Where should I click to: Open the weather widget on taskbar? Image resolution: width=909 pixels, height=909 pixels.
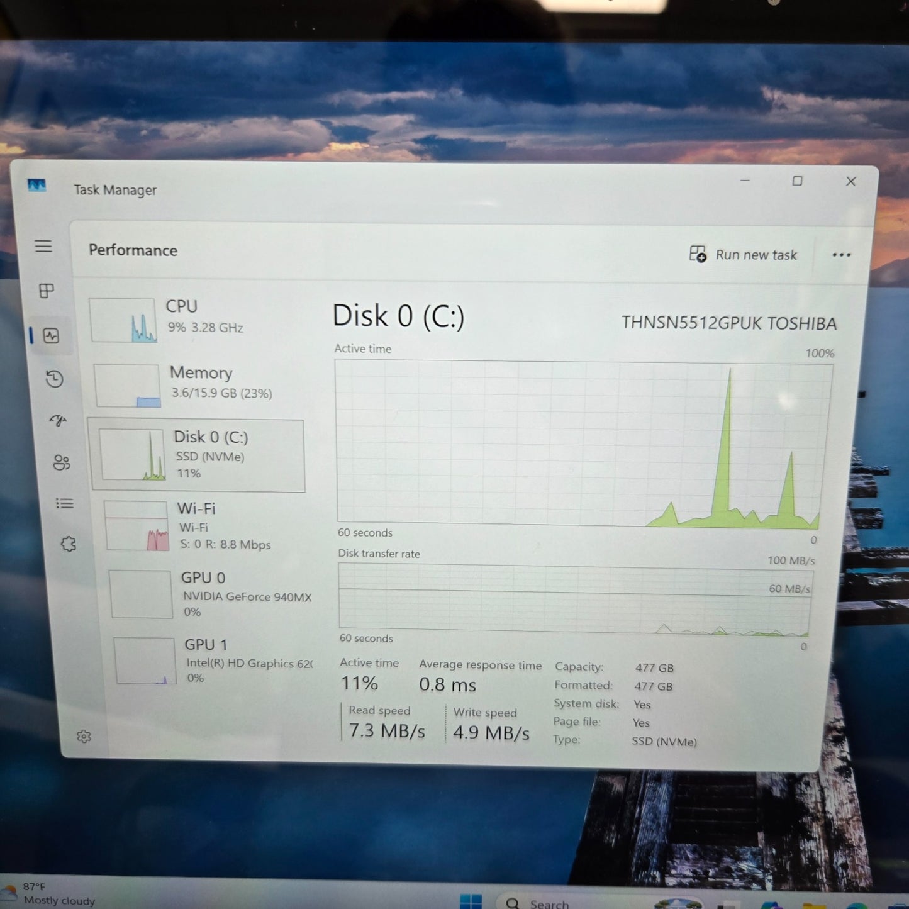(49, 894)
